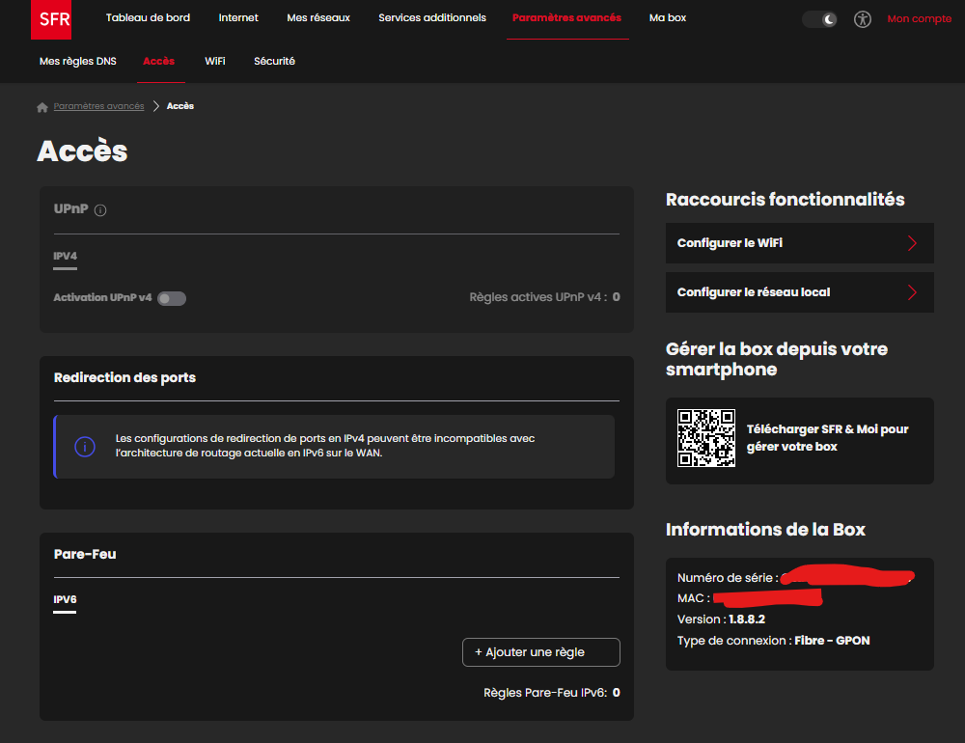Enable Activation UPnP v4 switch
Viewport: 965px width, 743px height.
click(172, 298)
